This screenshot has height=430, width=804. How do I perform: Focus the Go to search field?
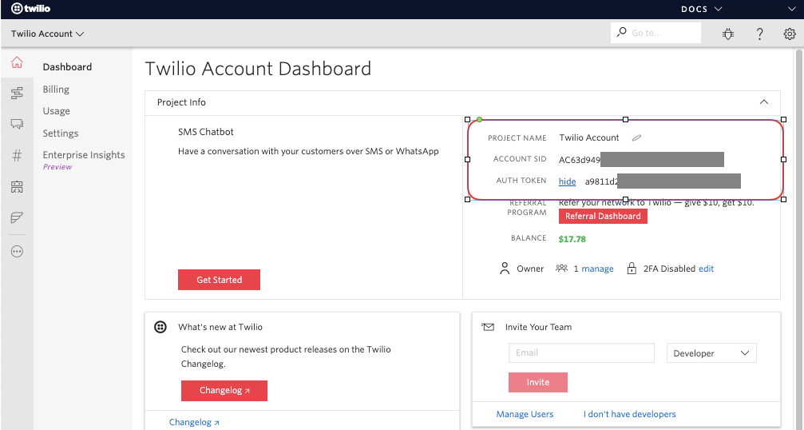point(655,33)
